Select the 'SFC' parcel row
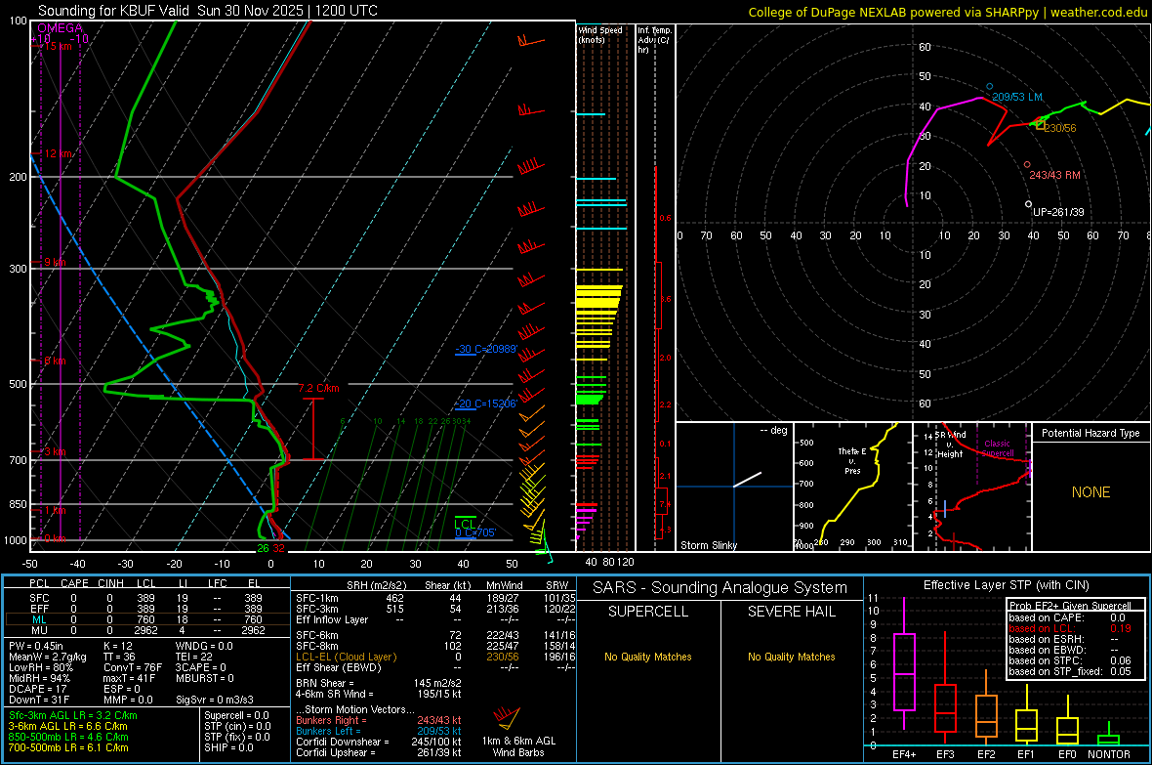1152x765 pixels. pos(146,598)
